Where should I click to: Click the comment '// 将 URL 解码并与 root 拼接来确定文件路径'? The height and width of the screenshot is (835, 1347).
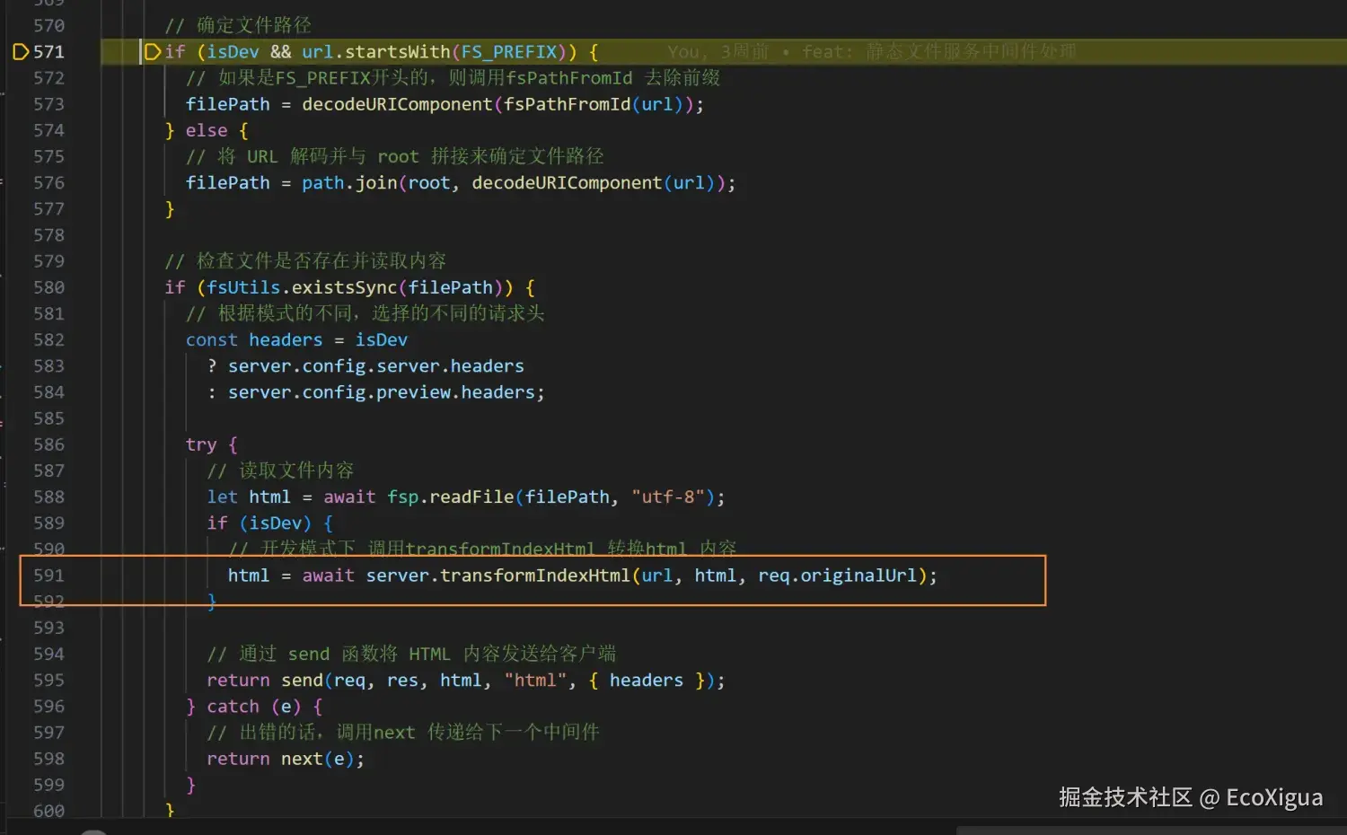point(394,156)
